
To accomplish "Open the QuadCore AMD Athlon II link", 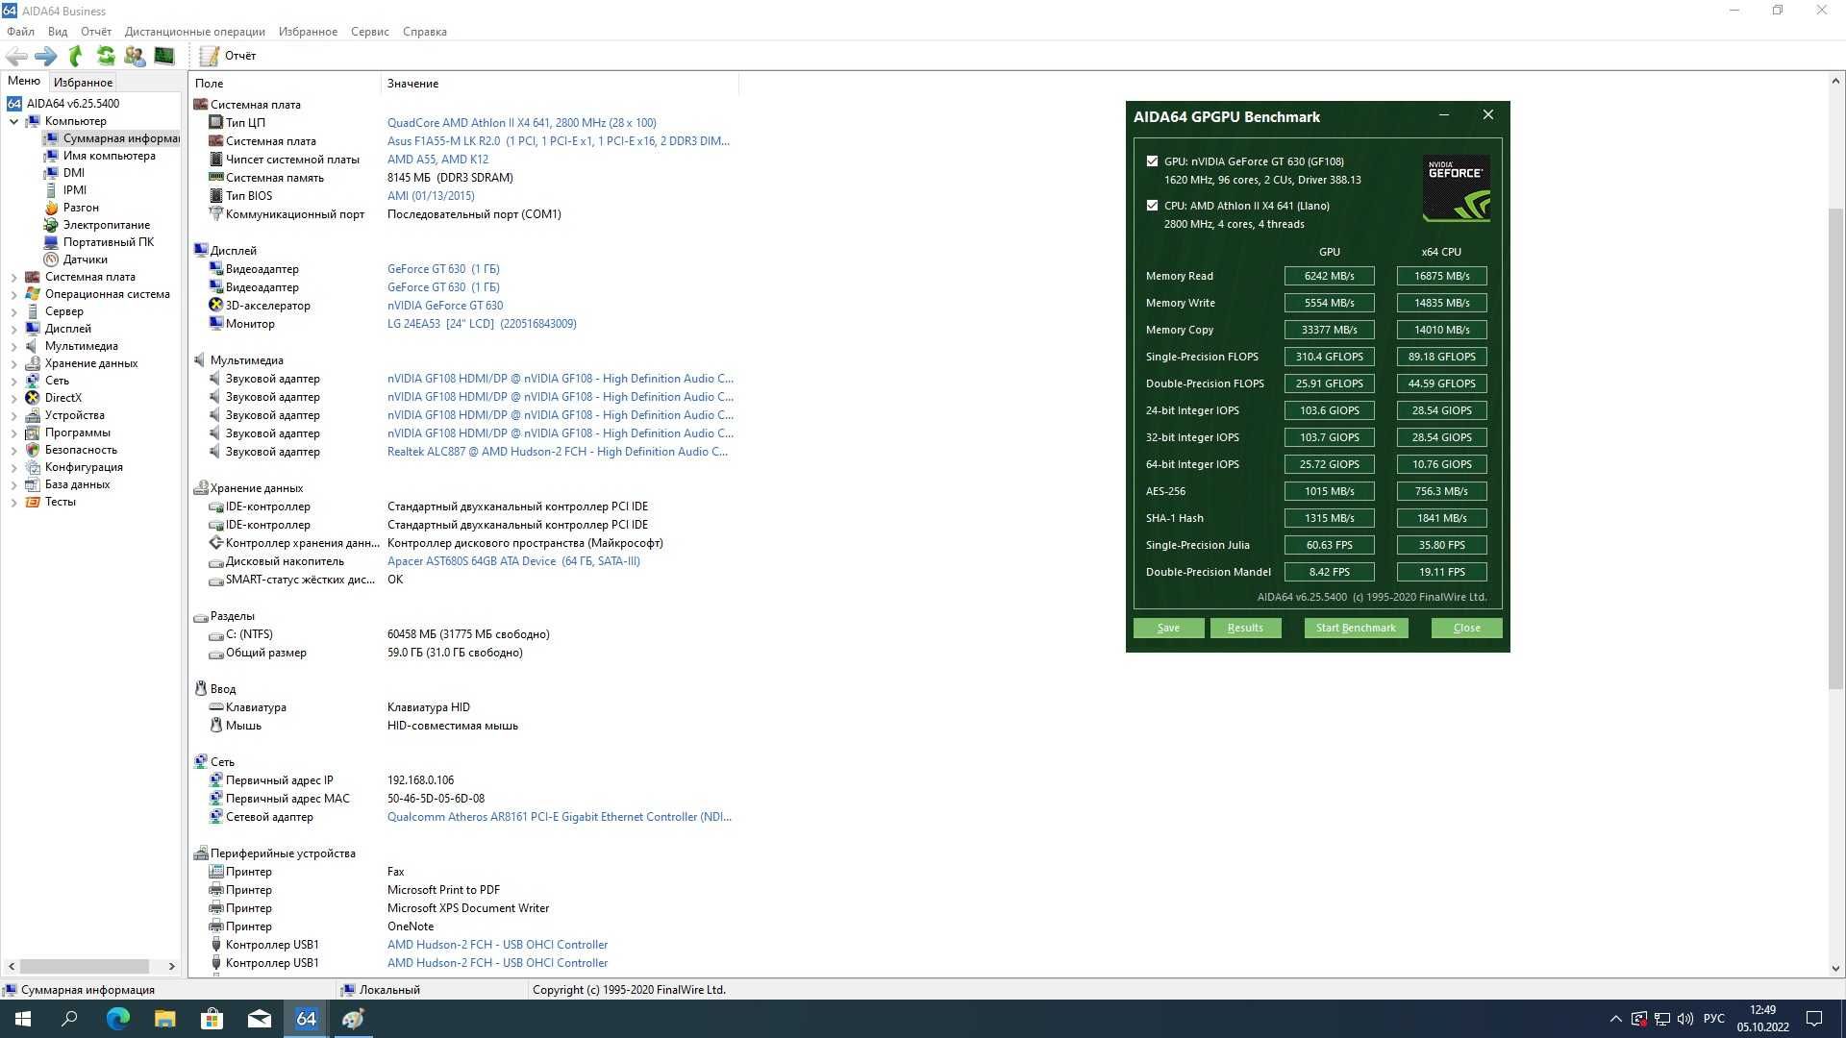I will click(x=521, y=123).
